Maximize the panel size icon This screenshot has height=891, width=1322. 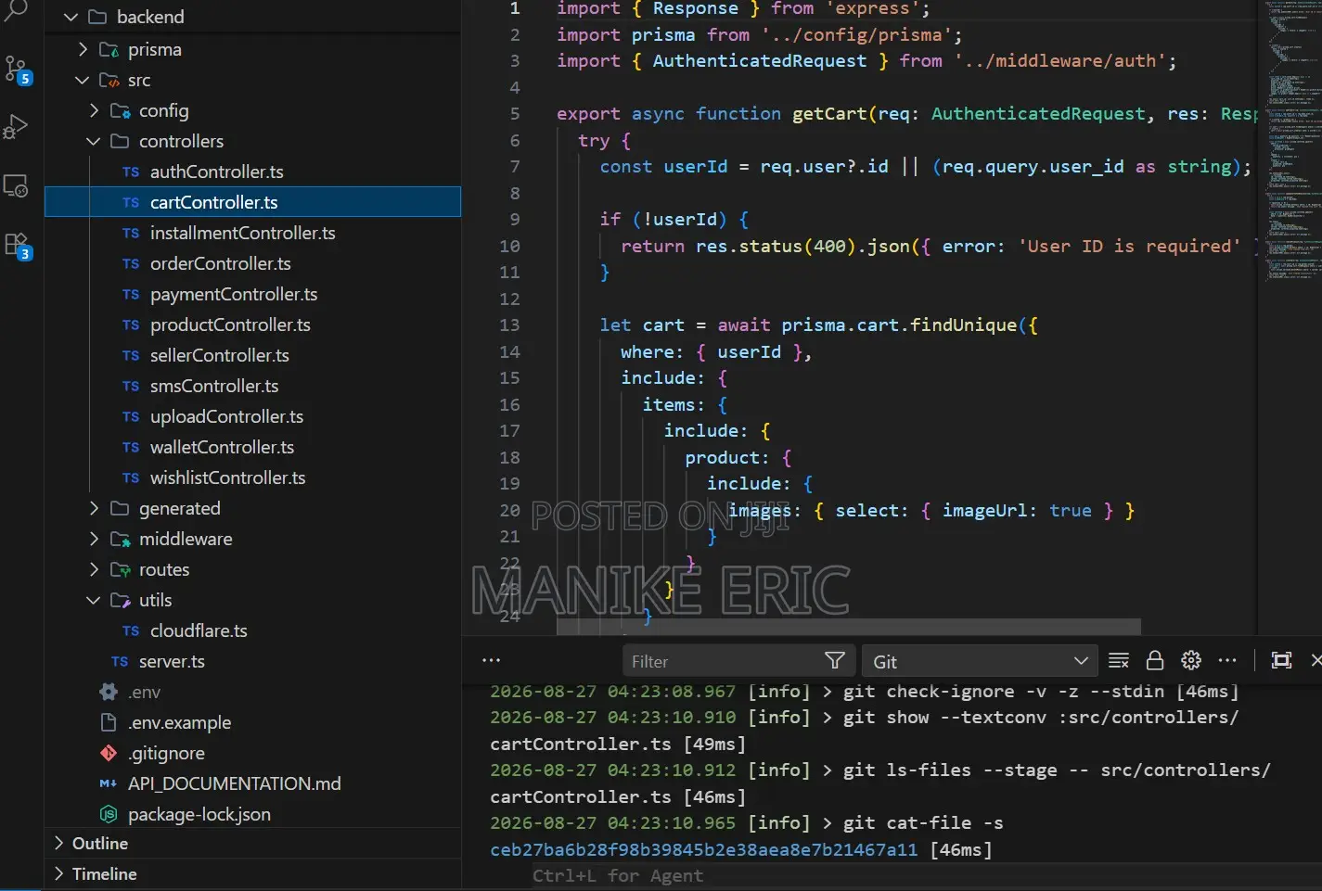pyautogui.click(x=1281, y=661)
